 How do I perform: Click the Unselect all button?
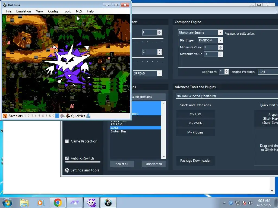(154, 164)
